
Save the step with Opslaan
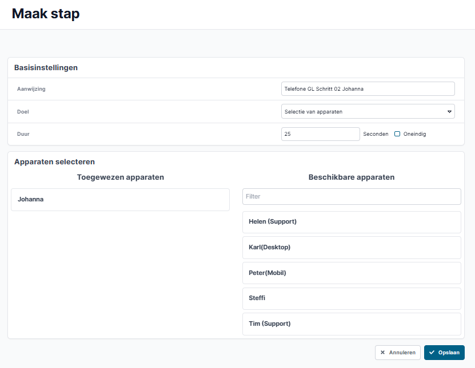(x=444, y=353)
